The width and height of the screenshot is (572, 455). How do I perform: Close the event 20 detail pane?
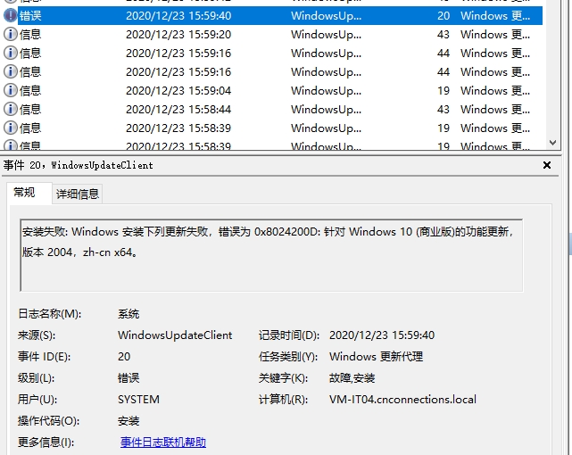(x=547, y=165)
